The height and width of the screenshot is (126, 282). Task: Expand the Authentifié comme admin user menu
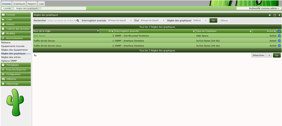[x=259, y=8]
